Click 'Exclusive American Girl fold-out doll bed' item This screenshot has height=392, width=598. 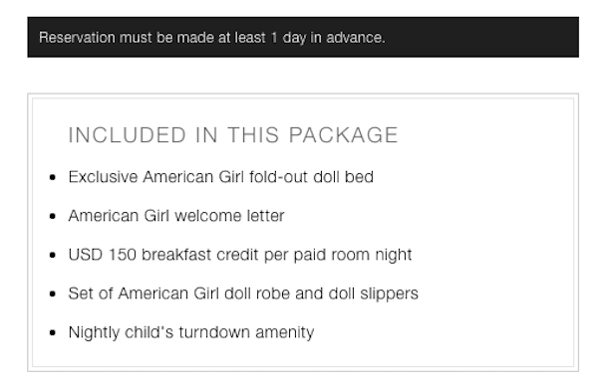pyautogui.click(x=221, y=177)
